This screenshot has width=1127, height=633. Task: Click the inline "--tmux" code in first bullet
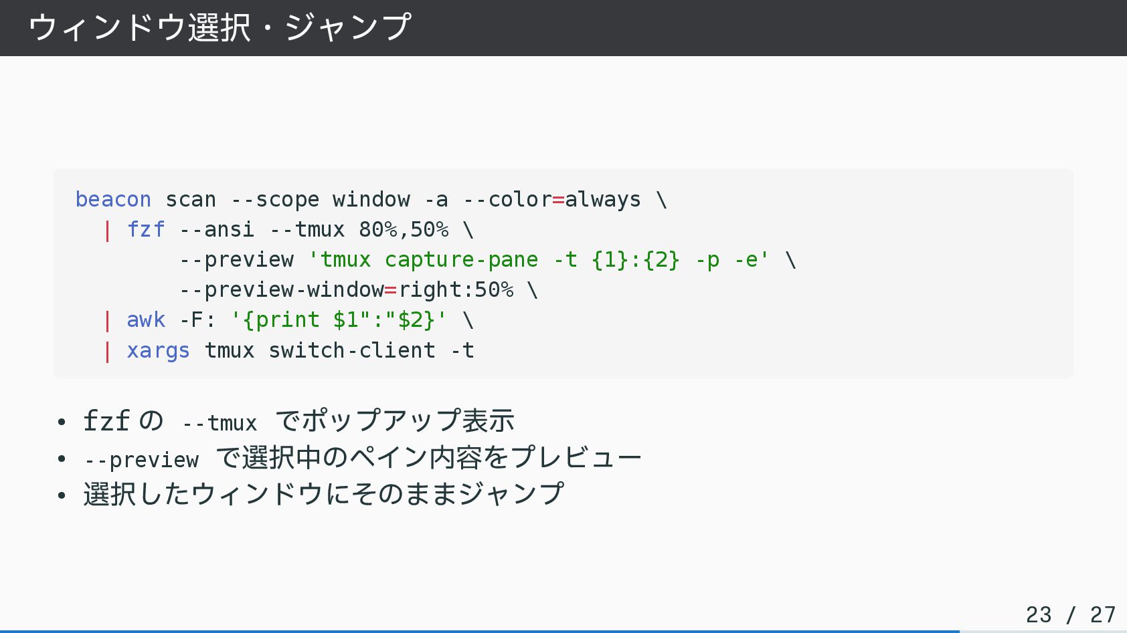coord(220,423)
